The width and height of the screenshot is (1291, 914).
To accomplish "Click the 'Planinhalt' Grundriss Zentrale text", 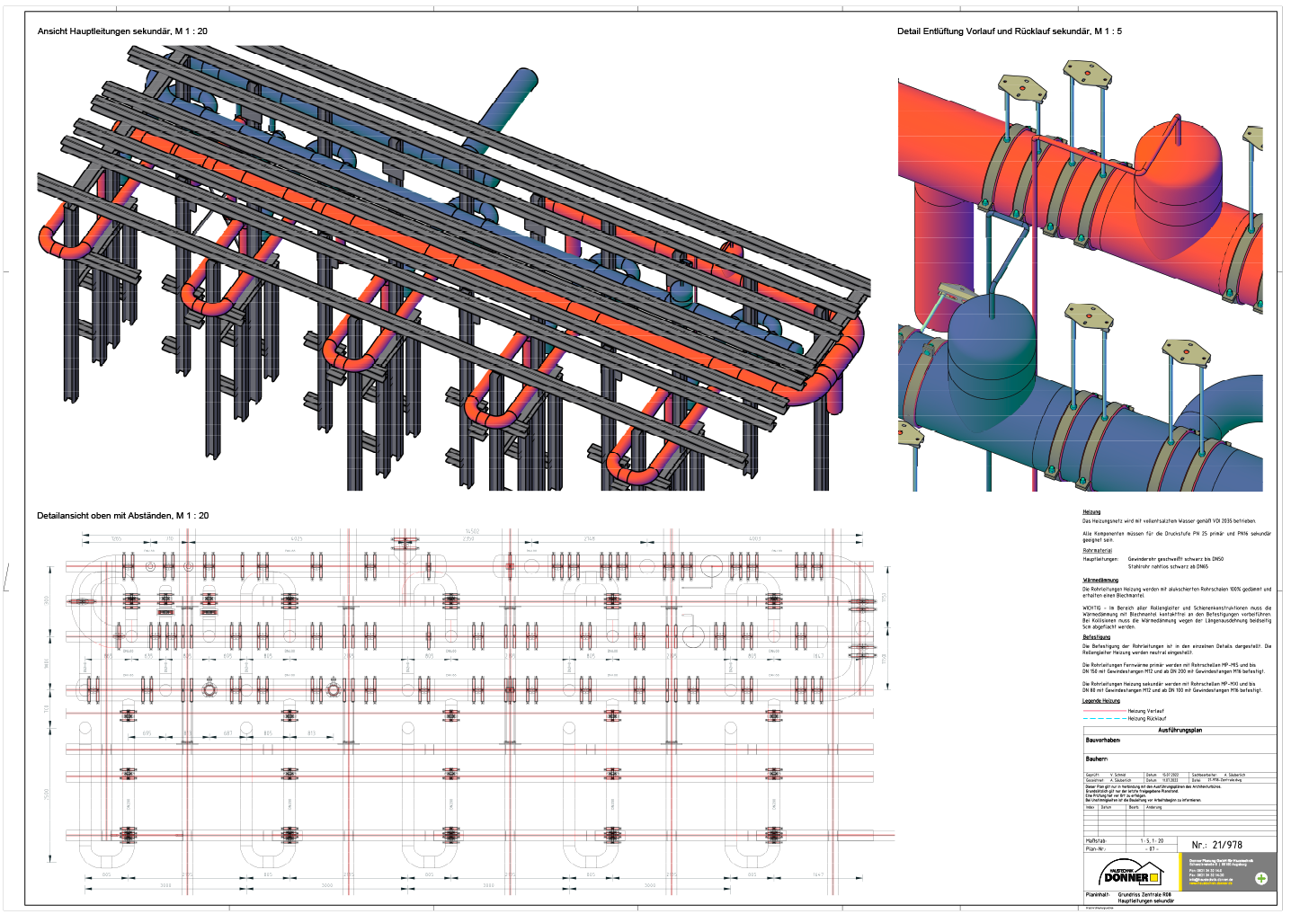I will click(x=1144, y=895).
